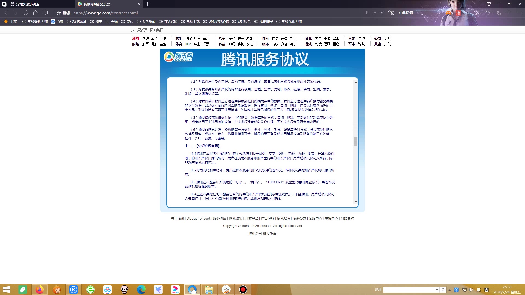Click the 网站地图 link
Image resolution: width=525 pixels, height=295 pixels.
point(157,30)
